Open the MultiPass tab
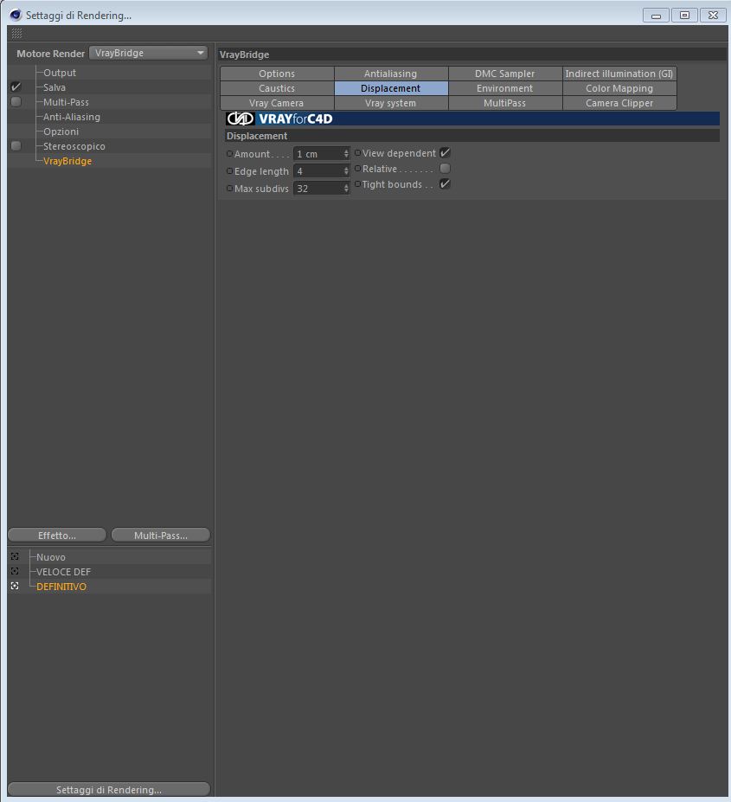 (x=505, y=103)
